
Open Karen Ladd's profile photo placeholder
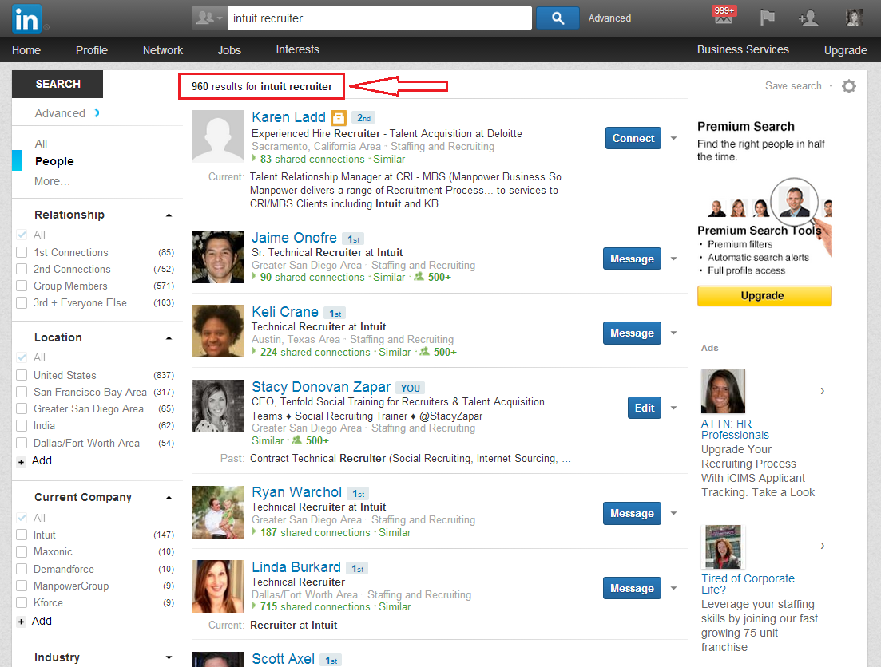[218, 136]
